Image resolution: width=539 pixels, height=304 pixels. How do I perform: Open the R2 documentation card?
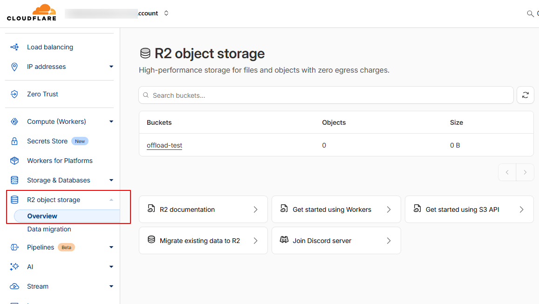click(203, 209)
